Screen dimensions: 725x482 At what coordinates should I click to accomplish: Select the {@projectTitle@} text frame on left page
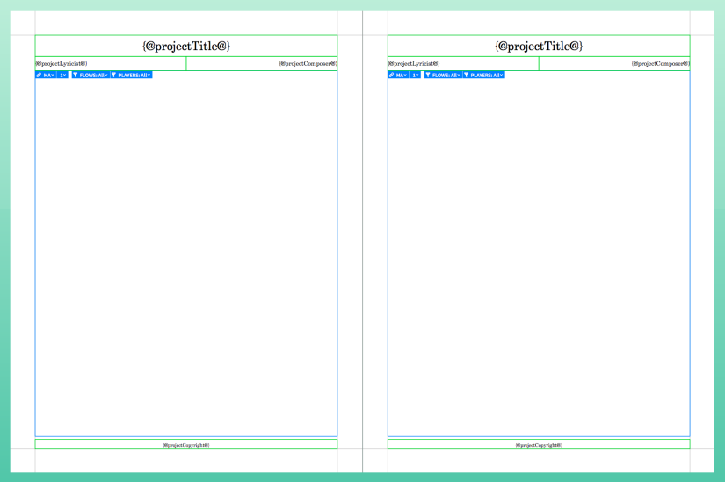pos(186,46)
